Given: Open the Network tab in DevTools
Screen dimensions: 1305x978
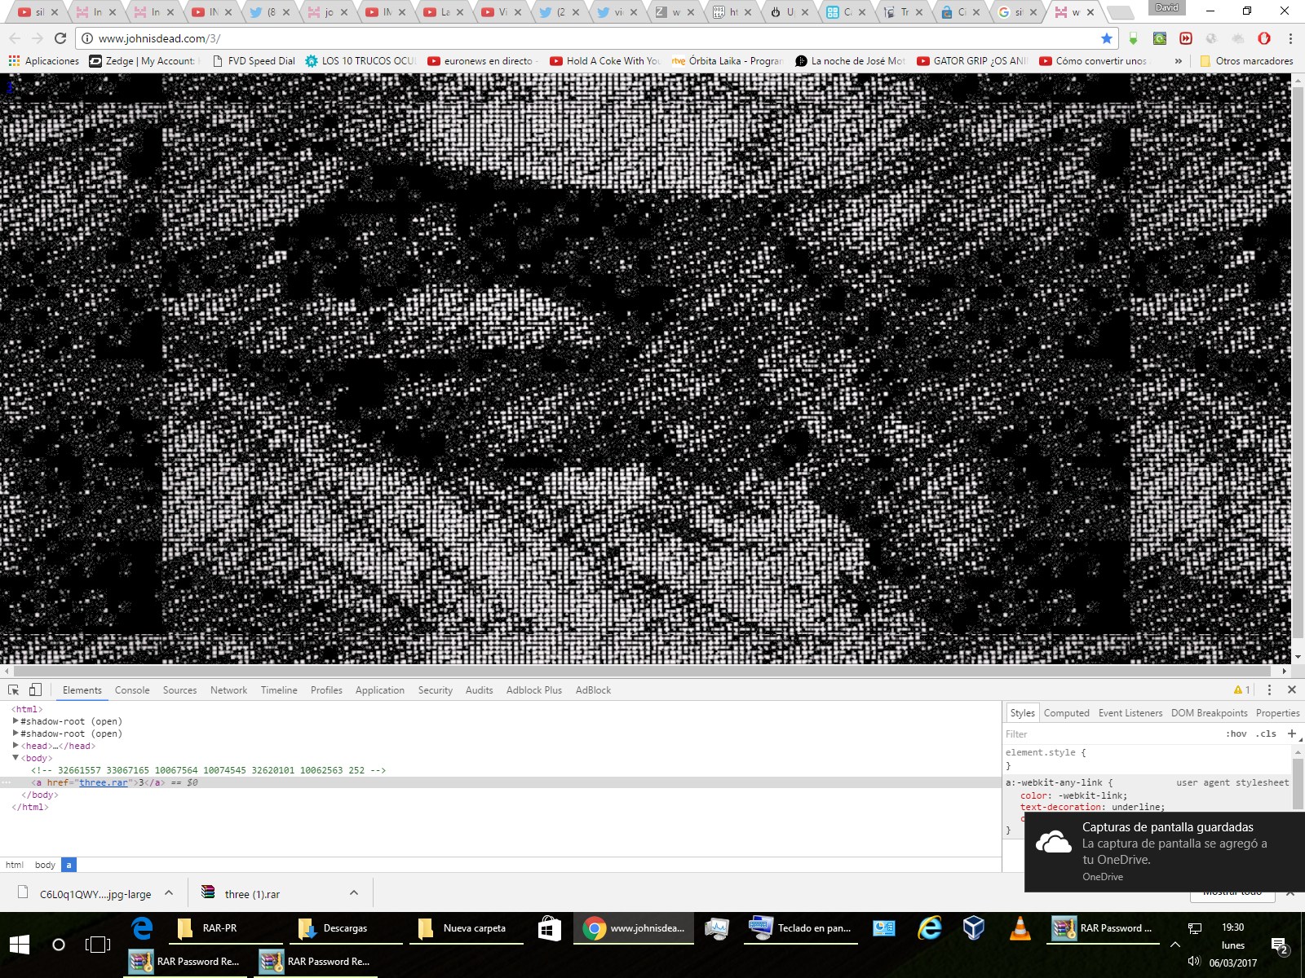Looking at the screenshot, I should 228,690.
